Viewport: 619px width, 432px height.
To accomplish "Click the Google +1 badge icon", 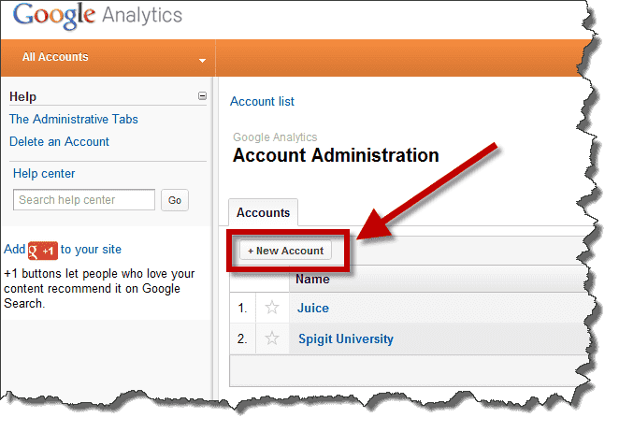I will tap(43, 251).
